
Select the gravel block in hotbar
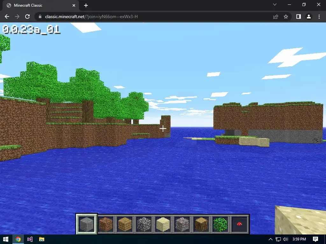coord(182,224)
